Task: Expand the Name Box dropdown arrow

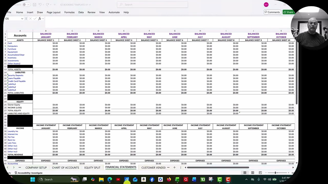Action: tap(22, 19)
